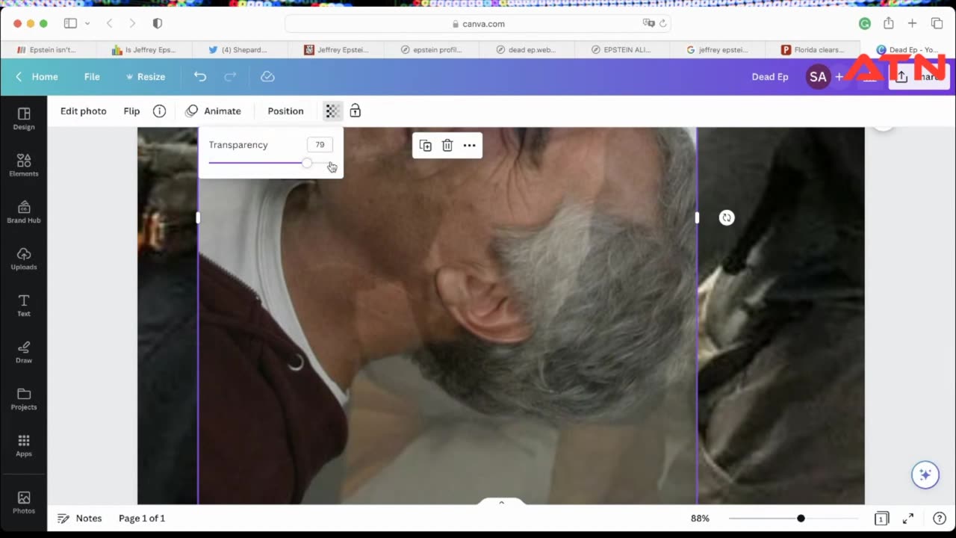This screenshot has width=956, height=538.
Task: Switch to Shepard Twitter tab
Action: (x=239, y=50)
